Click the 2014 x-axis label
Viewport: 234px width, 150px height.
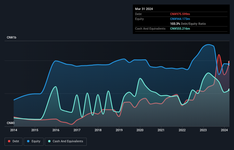14,130
